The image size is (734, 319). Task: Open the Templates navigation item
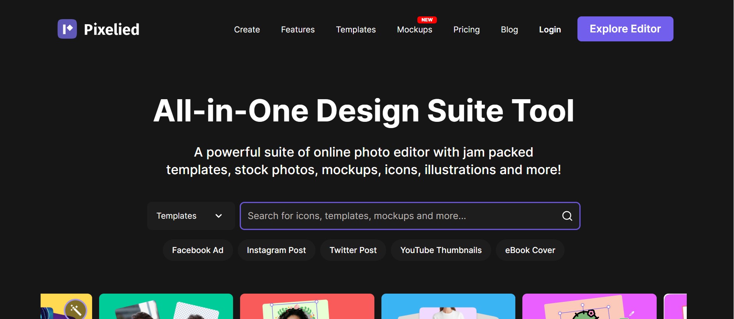click(x=356, y=30)
